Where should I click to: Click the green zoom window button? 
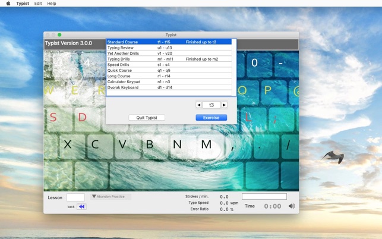tap(59, 35)
